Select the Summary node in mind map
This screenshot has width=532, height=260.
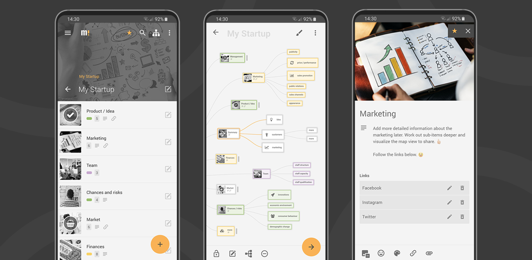click(229, 134)
